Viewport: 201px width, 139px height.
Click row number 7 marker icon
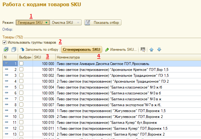click(7, 98)
